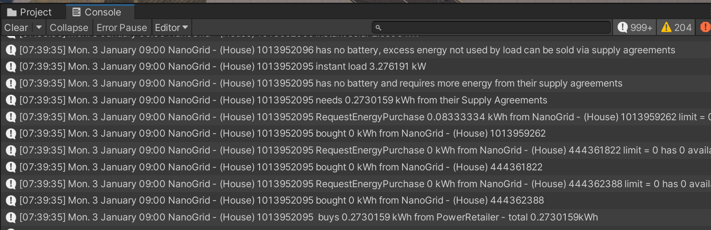Click info icon of 'bought 0 kWh from 444362388' log
Screen dimensions: 711x230
pos(11,200)
